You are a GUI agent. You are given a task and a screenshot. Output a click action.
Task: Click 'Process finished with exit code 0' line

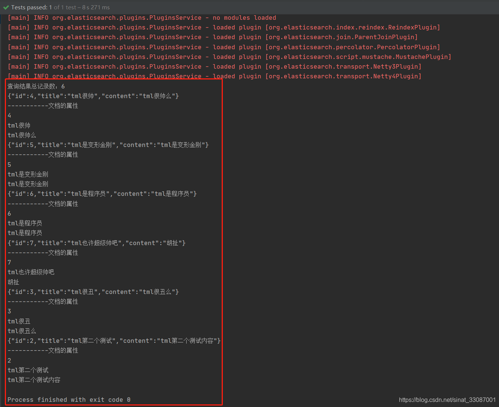pos(69,400)
